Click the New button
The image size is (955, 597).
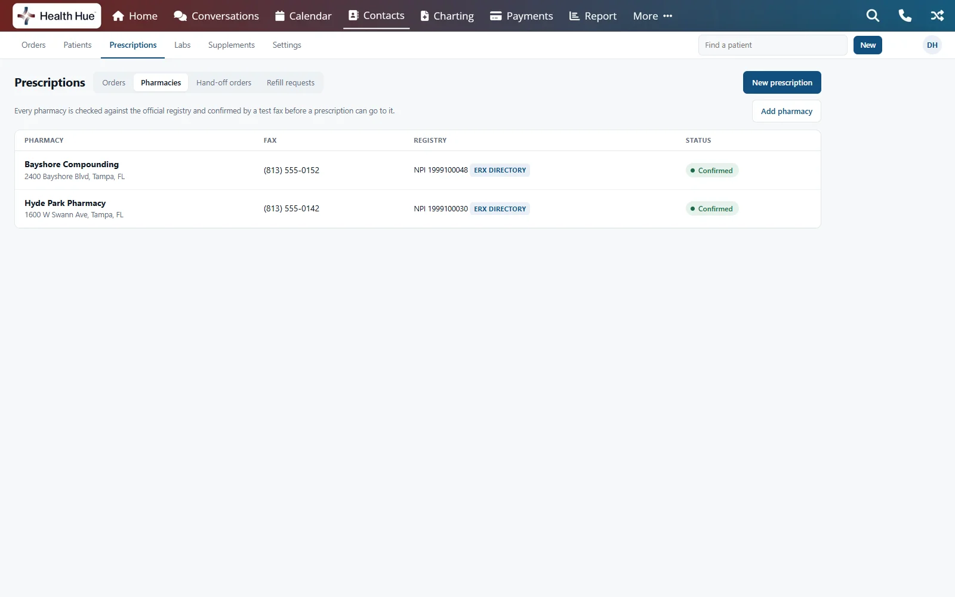[x=868, y=45]
